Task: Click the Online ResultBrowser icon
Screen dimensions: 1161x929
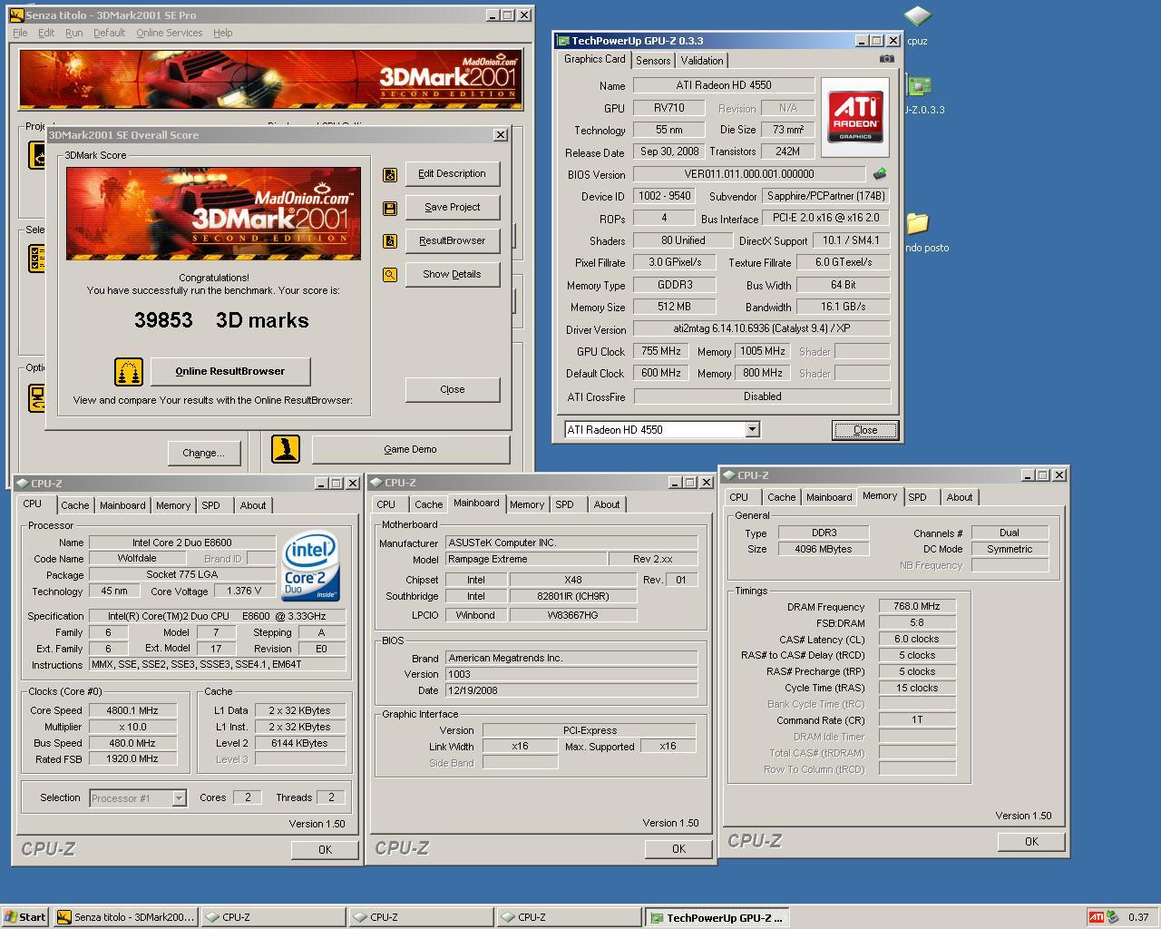Action: [x=129, y=371]
